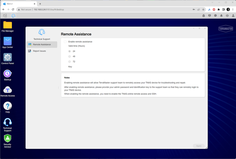Open language globe icon in TOS bar

[x=227, y=16]
